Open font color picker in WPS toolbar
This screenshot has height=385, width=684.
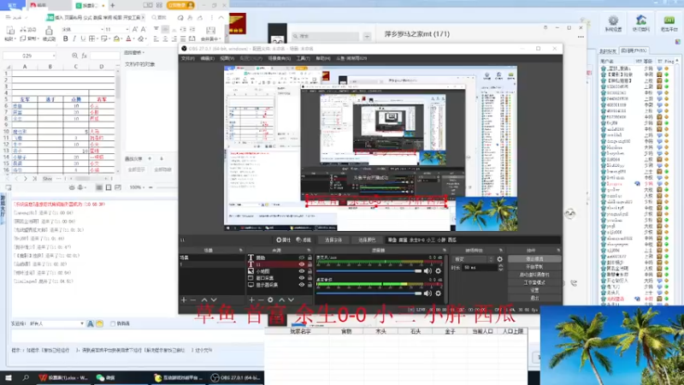pyautogui.click(x=129, y=38)
